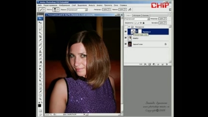Open layer blend mode dropdown
Screen dimensions: 208x117
(148, 19)
